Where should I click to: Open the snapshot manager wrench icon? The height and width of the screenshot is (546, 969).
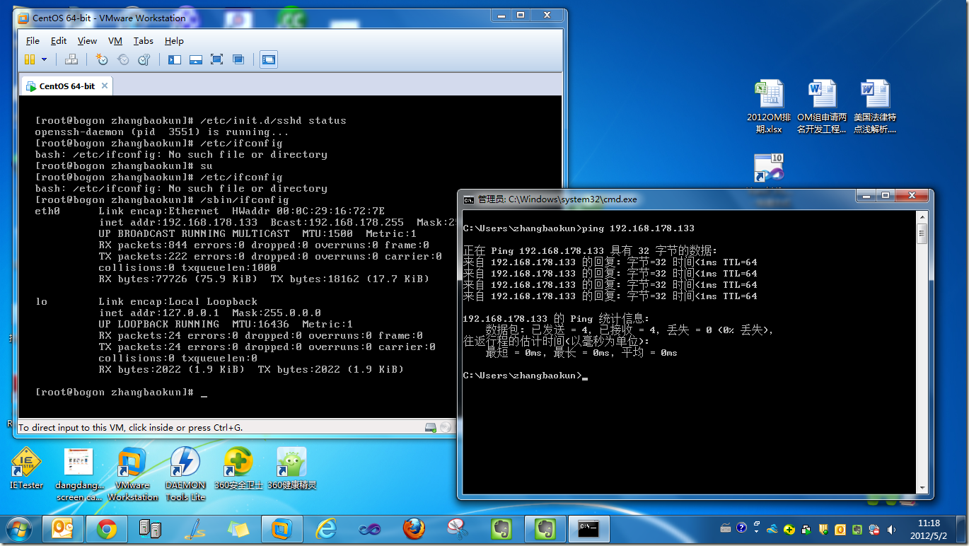(144, 60)
